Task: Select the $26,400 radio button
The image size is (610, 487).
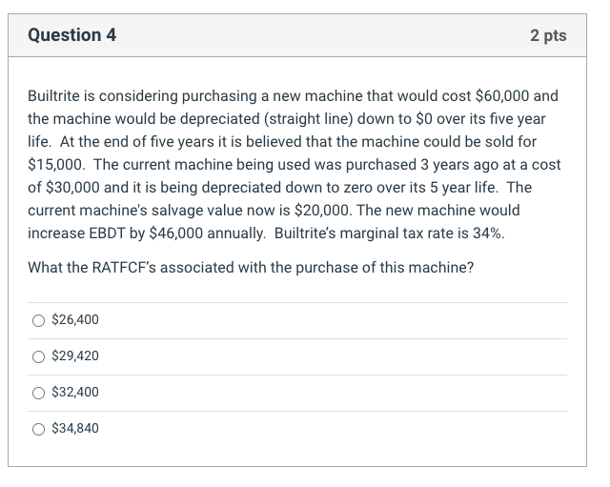Action: coord(37,320)
